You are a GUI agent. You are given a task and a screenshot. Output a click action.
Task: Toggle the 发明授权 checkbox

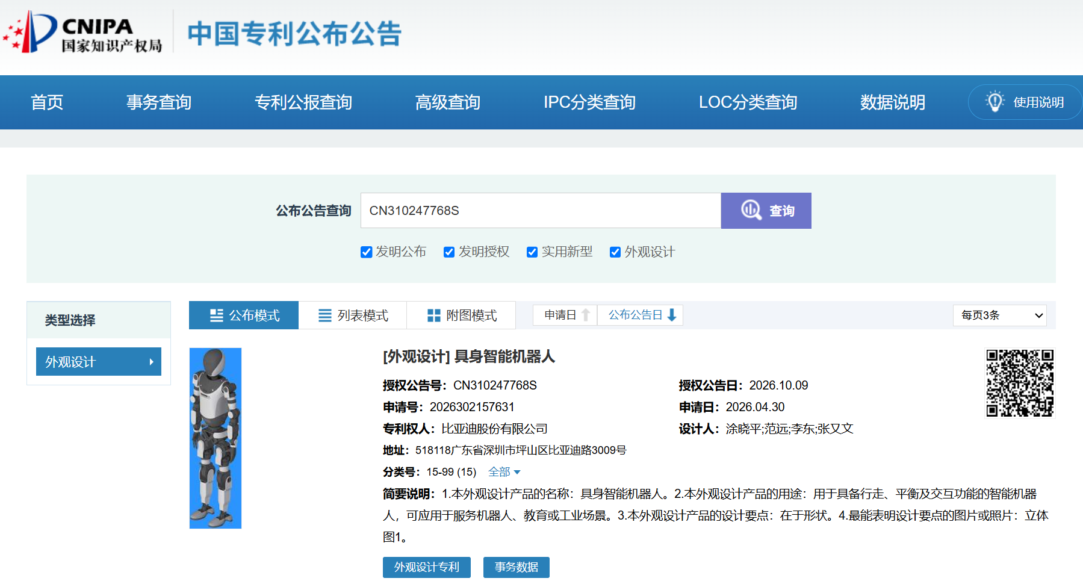coord(449,252)
